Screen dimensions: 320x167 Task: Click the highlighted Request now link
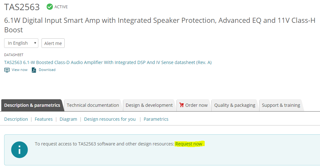tap(189, 144)
